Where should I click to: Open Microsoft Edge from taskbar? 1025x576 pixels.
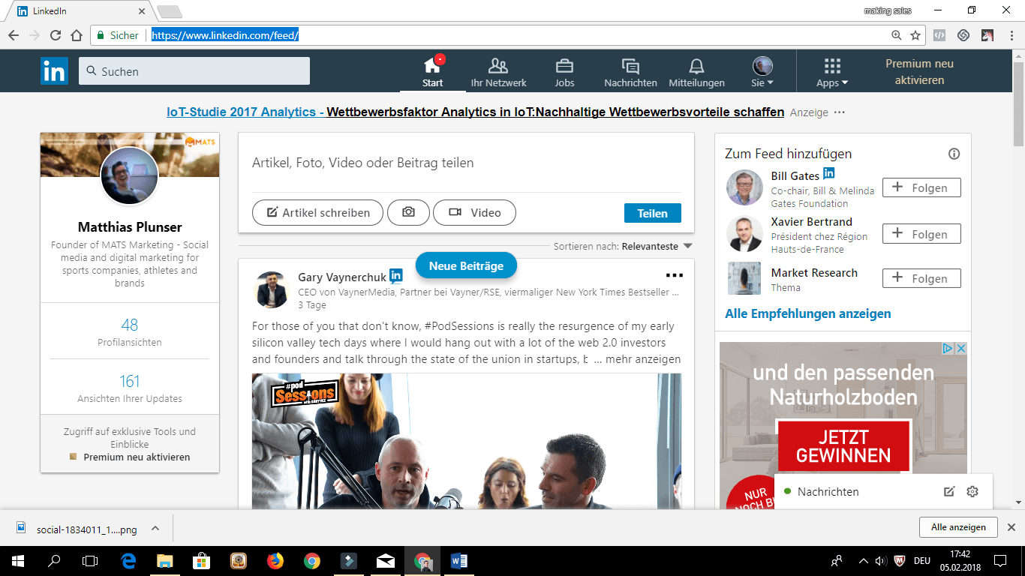tap(128, 560)
